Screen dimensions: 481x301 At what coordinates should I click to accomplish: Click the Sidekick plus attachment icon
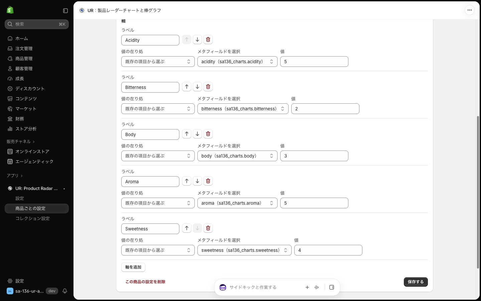tap(307, 287)
